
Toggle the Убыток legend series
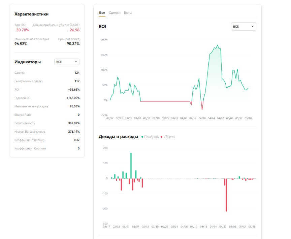[x=169, y=137]
